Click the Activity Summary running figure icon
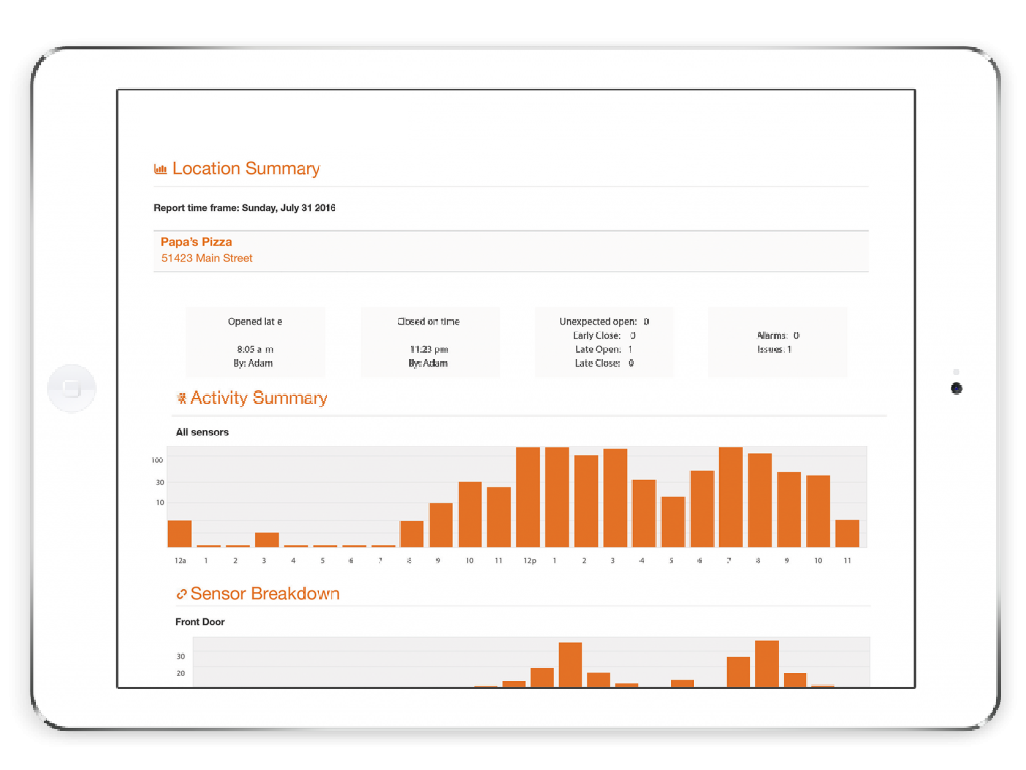Screen dimensions: 1026x770 (182, 399)
